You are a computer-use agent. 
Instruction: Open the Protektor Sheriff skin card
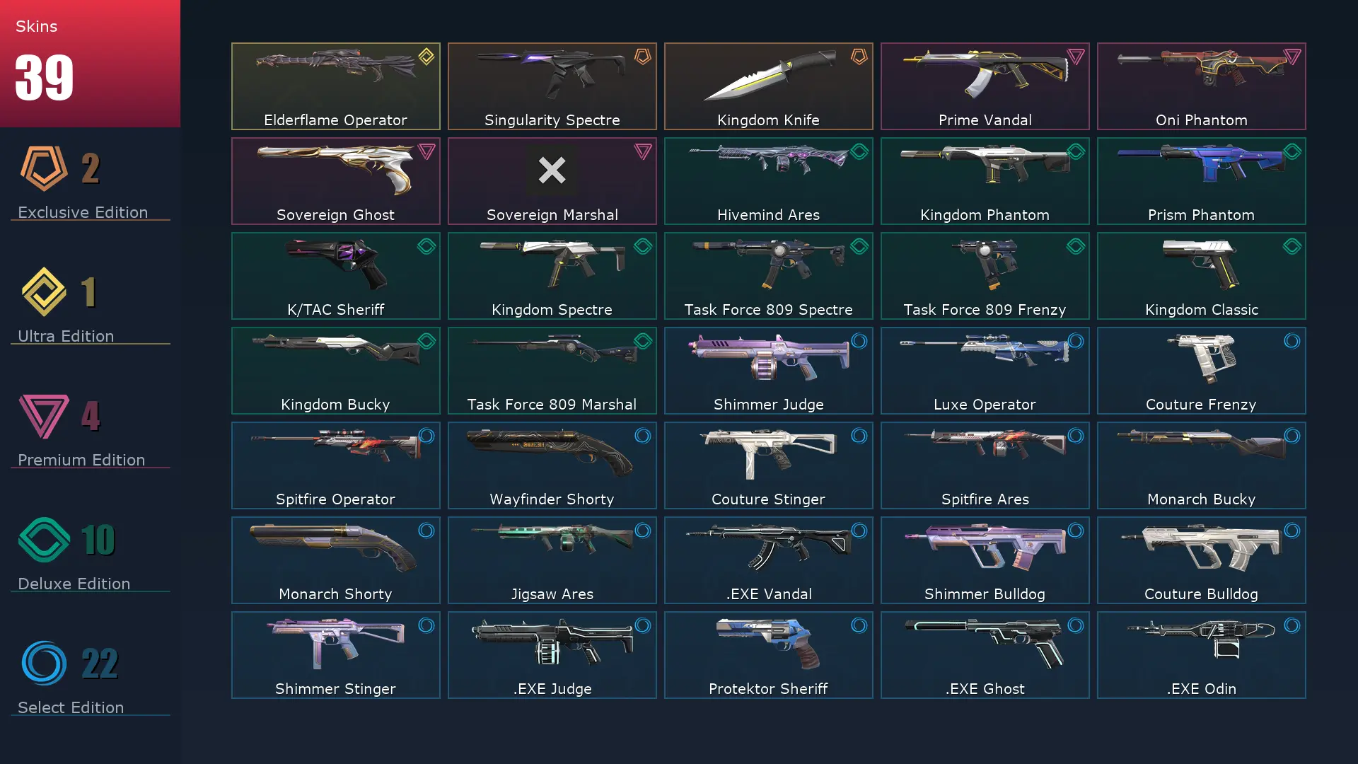[x=769, y=655]
